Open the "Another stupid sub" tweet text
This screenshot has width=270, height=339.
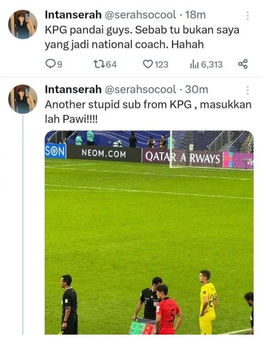[x=148, y=112]
